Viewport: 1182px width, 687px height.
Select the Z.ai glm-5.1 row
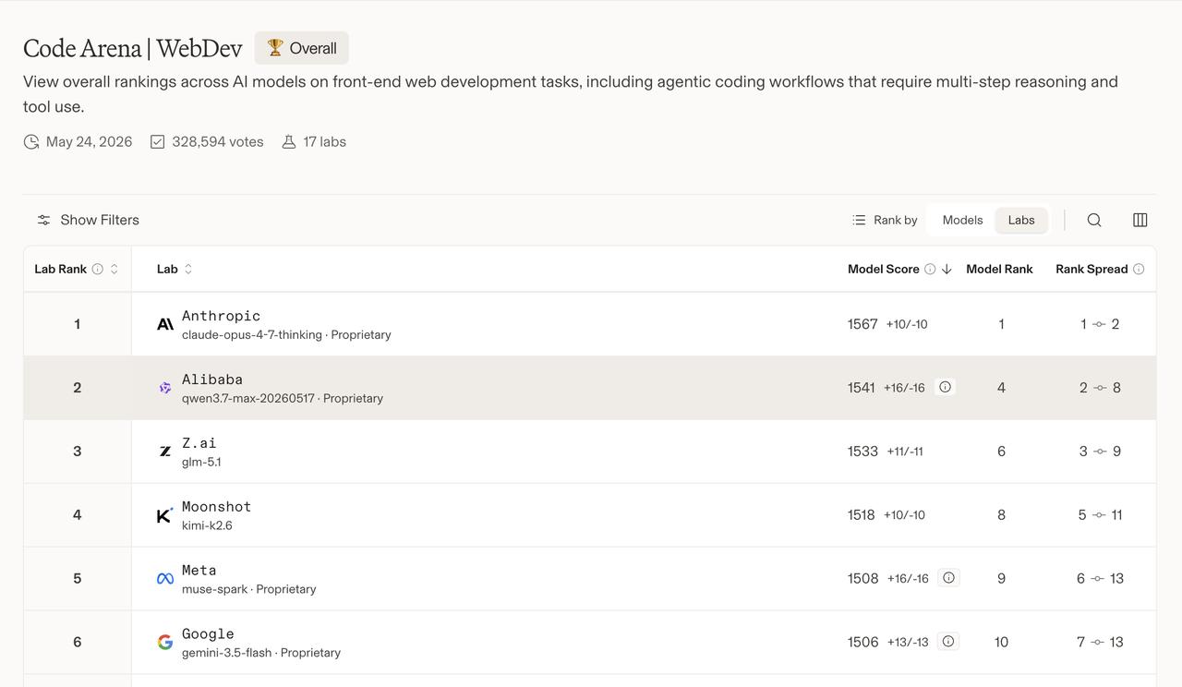point(590,452)
